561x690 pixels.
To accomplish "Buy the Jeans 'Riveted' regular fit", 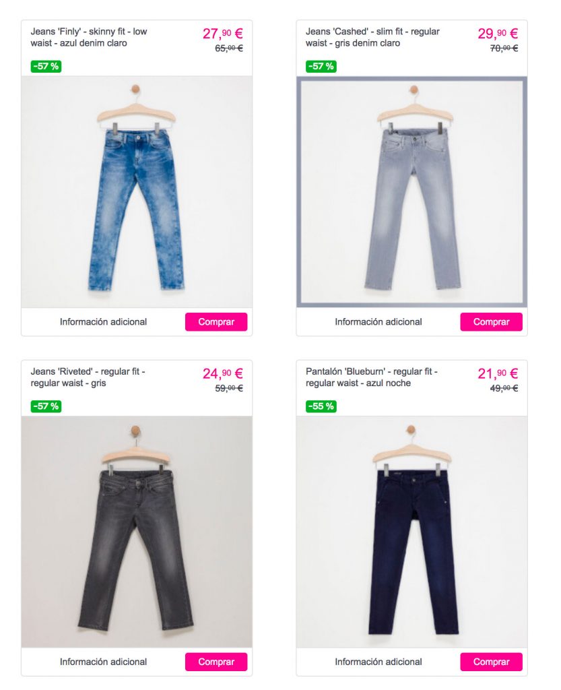I will pos(216,662).
